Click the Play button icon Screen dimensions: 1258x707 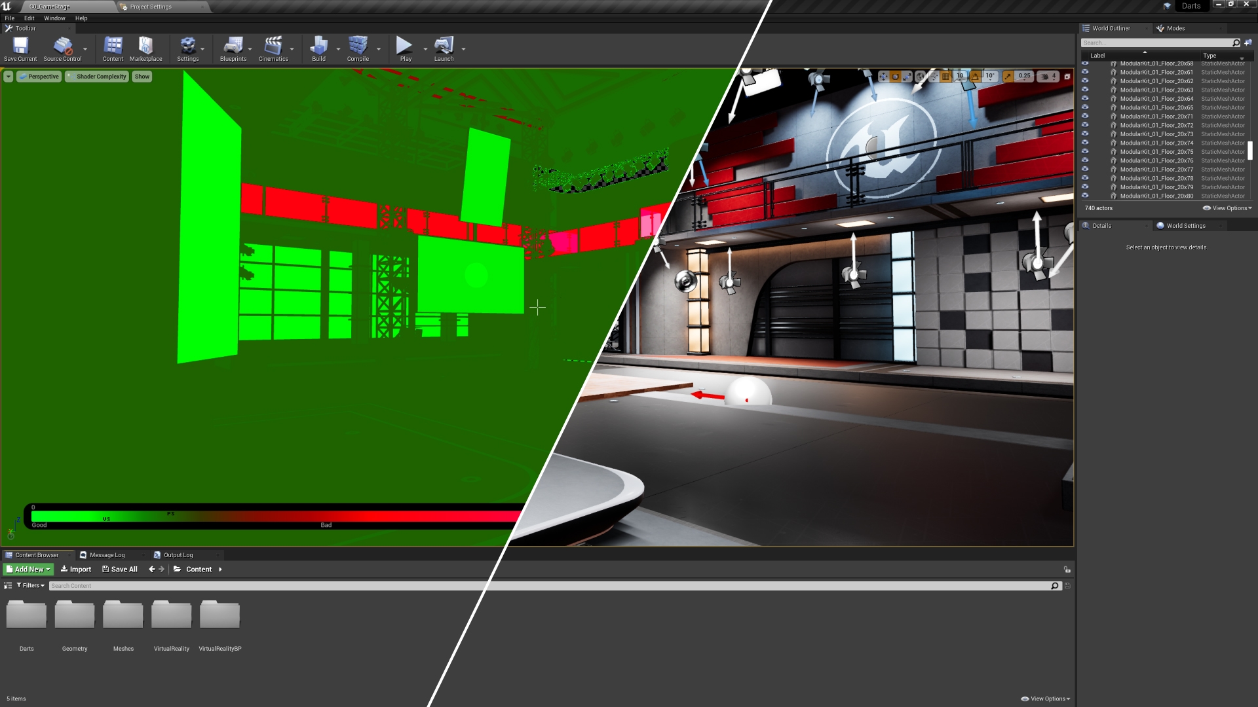pyautogui.click(x=404, y=46)
